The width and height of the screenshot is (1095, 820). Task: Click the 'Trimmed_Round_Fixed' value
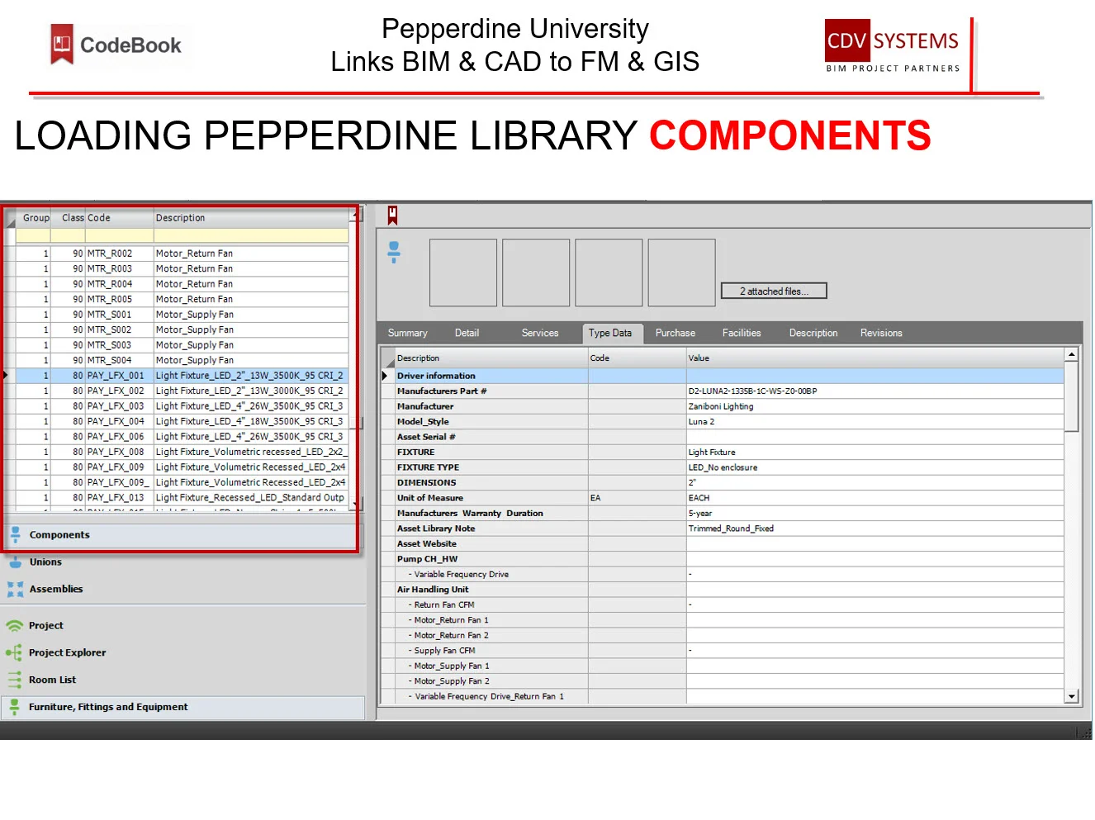(731, 528)
